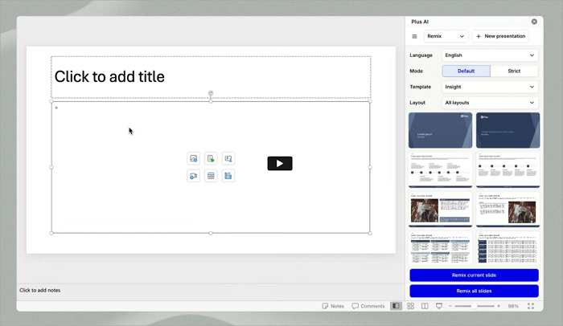Viewport: 563px width, 326px height.
Task: Click Remix all slides button
Action: 474,291
